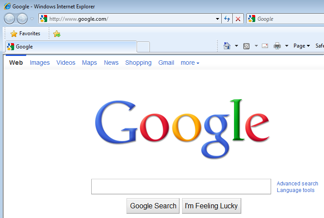Click the Google Search button
Screen dimensions: 324x218
point(153,206)
